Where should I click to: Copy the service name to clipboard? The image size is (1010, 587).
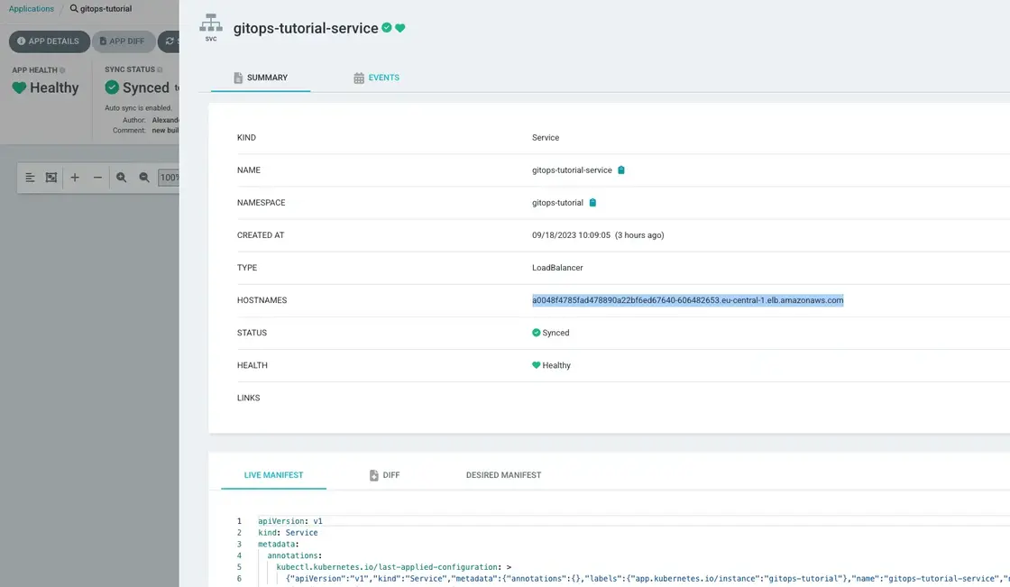tap(621, 170)
